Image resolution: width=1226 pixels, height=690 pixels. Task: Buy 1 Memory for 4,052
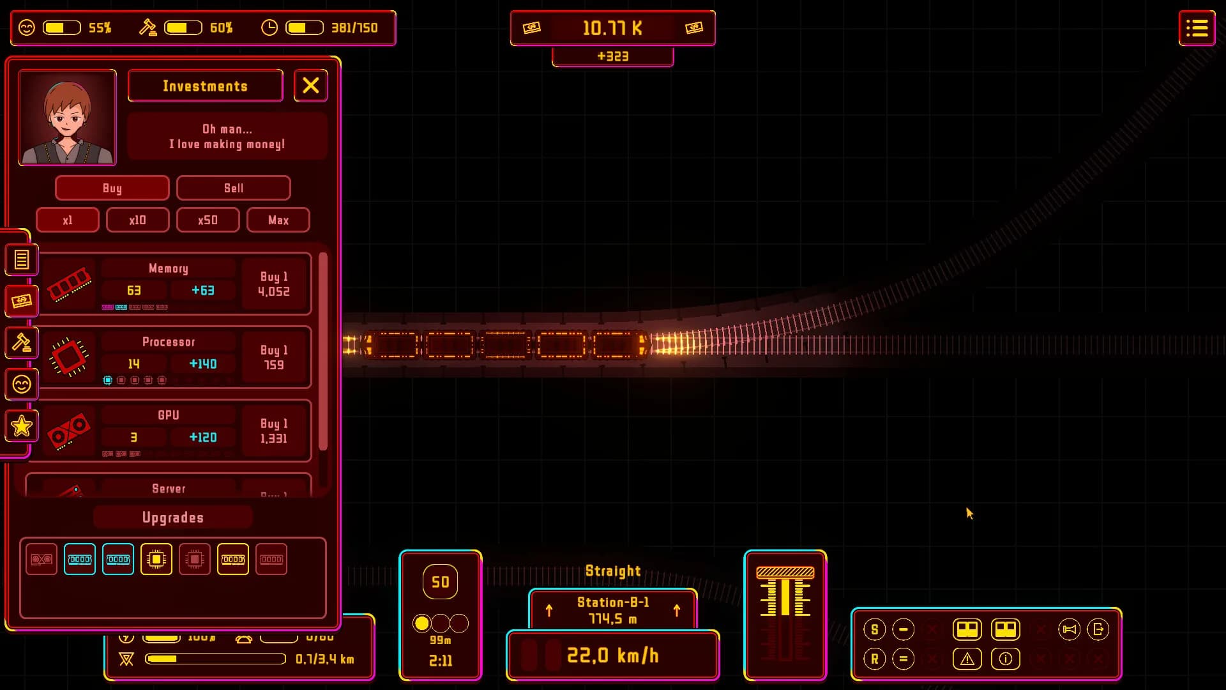(x=274, y=284)
